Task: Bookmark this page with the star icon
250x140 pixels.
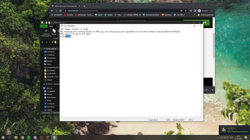Action: (186, 11)
